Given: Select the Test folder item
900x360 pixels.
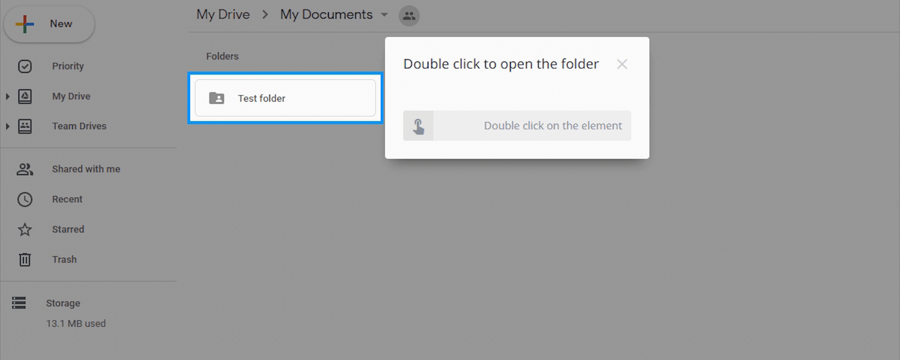Looking at the screenshot, I should (285, 98).
